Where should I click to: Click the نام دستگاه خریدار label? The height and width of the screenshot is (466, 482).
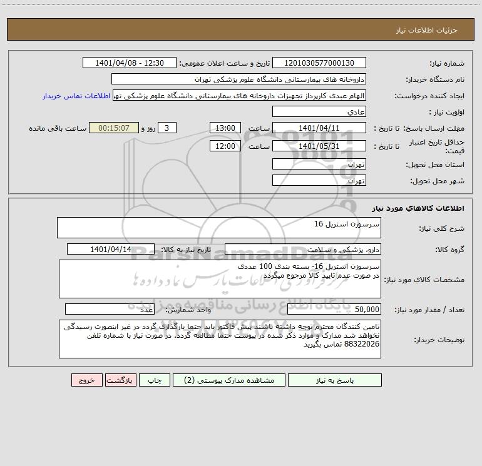coord(435,79)
